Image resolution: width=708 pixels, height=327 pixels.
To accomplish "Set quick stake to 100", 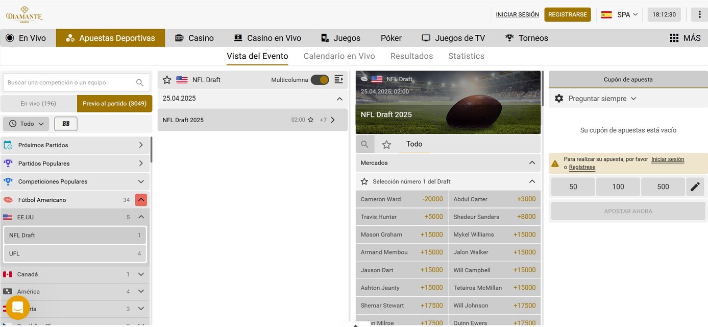I will (618, 187).
